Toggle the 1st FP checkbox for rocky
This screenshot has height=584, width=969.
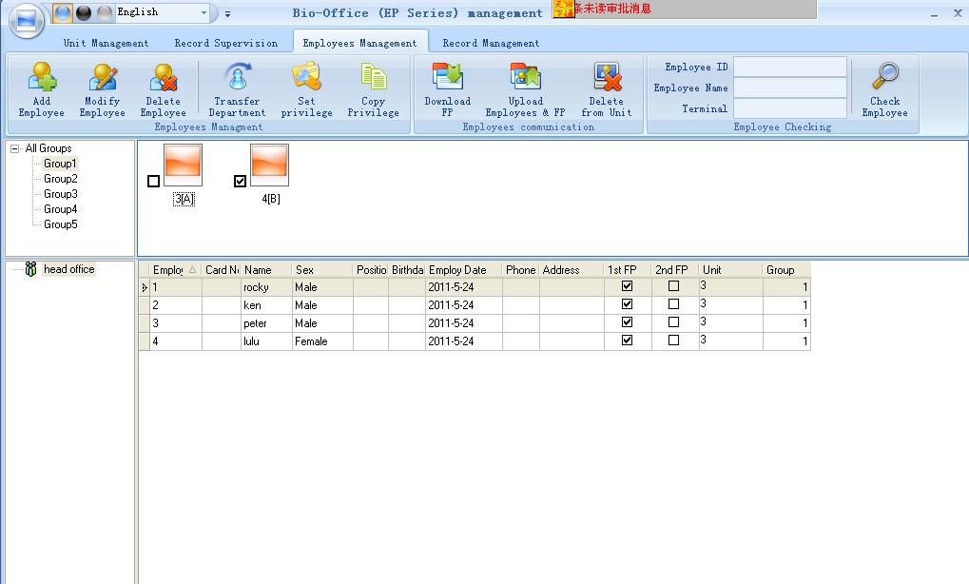(x=627, y=285)
